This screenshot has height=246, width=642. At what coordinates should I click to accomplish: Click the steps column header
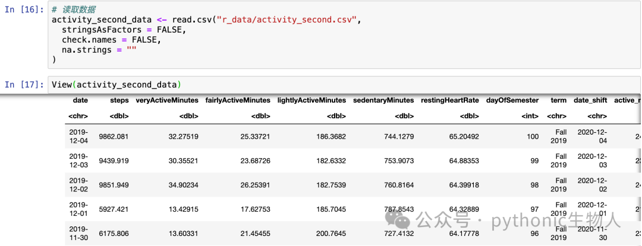[119, 100]
